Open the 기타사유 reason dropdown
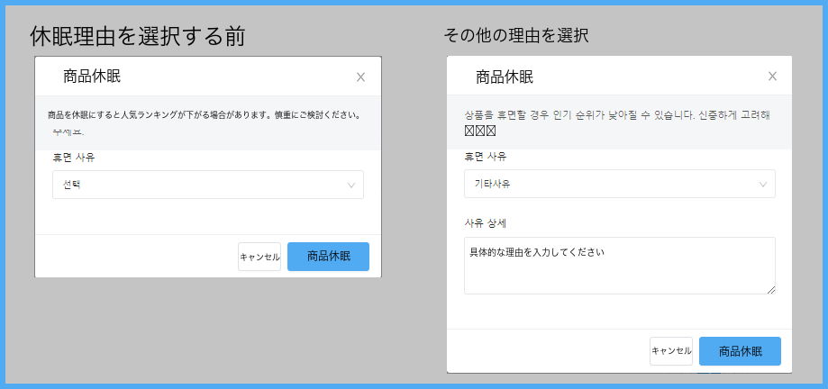Image resolution: width=828 pixels, height=389 pixels. point(620,184)
